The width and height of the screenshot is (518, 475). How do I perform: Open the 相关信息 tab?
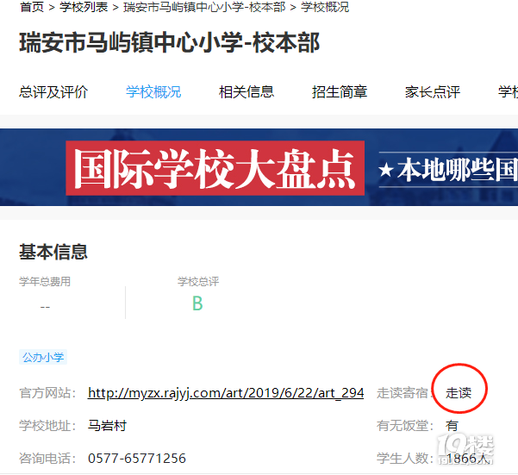click(x=247, y=92)
